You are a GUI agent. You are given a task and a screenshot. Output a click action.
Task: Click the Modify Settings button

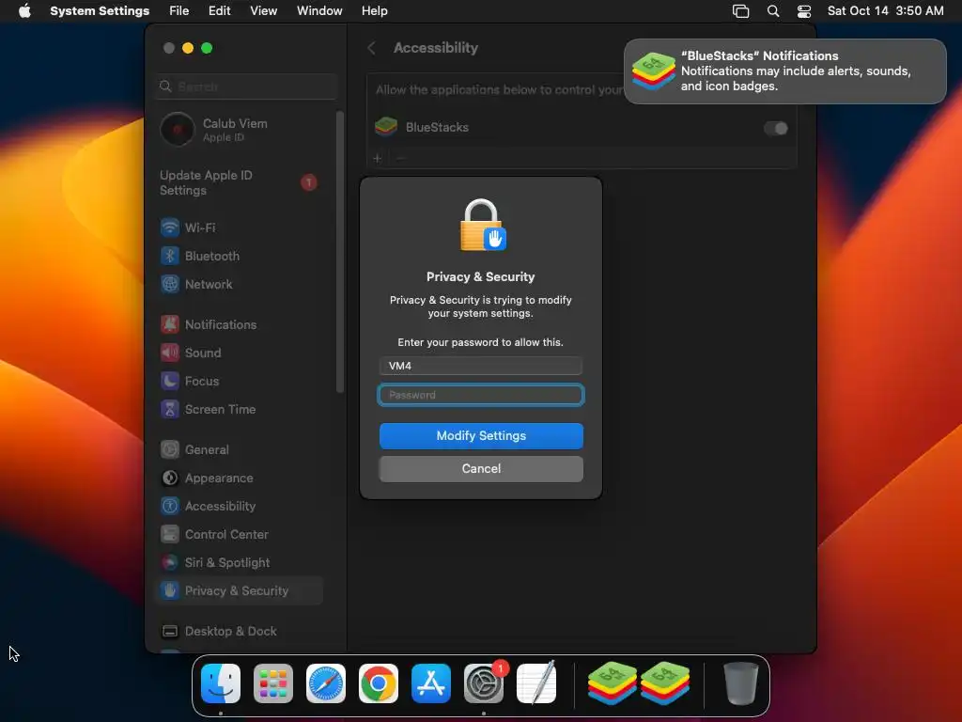[481, 436]
